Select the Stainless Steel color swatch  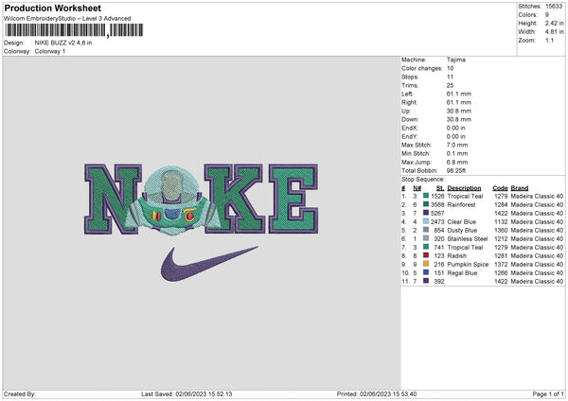click(426, 238)
